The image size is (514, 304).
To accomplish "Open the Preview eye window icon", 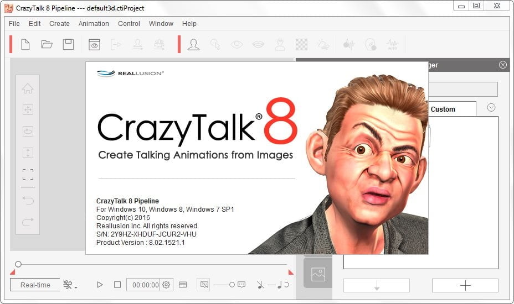I will [94, 45].
